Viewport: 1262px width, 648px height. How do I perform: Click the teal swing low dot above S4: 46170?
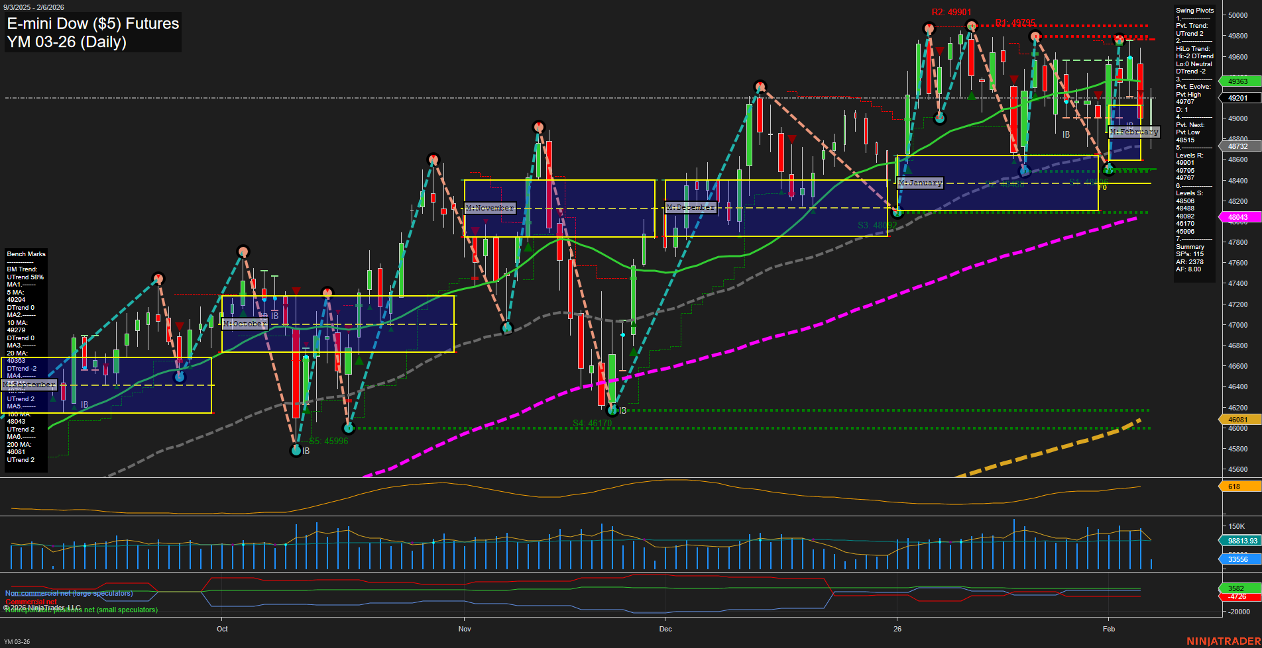click(613, 411)
